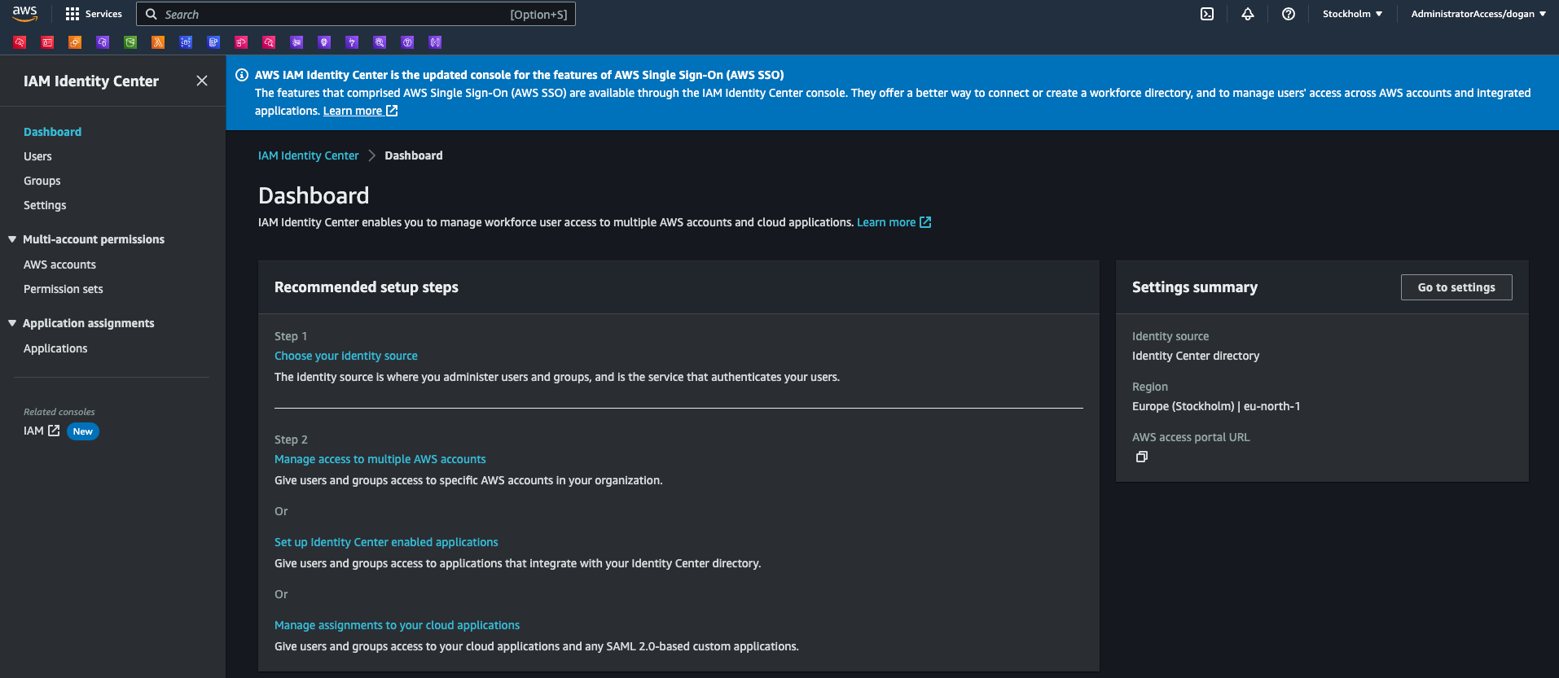This screenshot has width=1559, height=678.
Task: Open the Services grid menu
Action: [94, 14]
